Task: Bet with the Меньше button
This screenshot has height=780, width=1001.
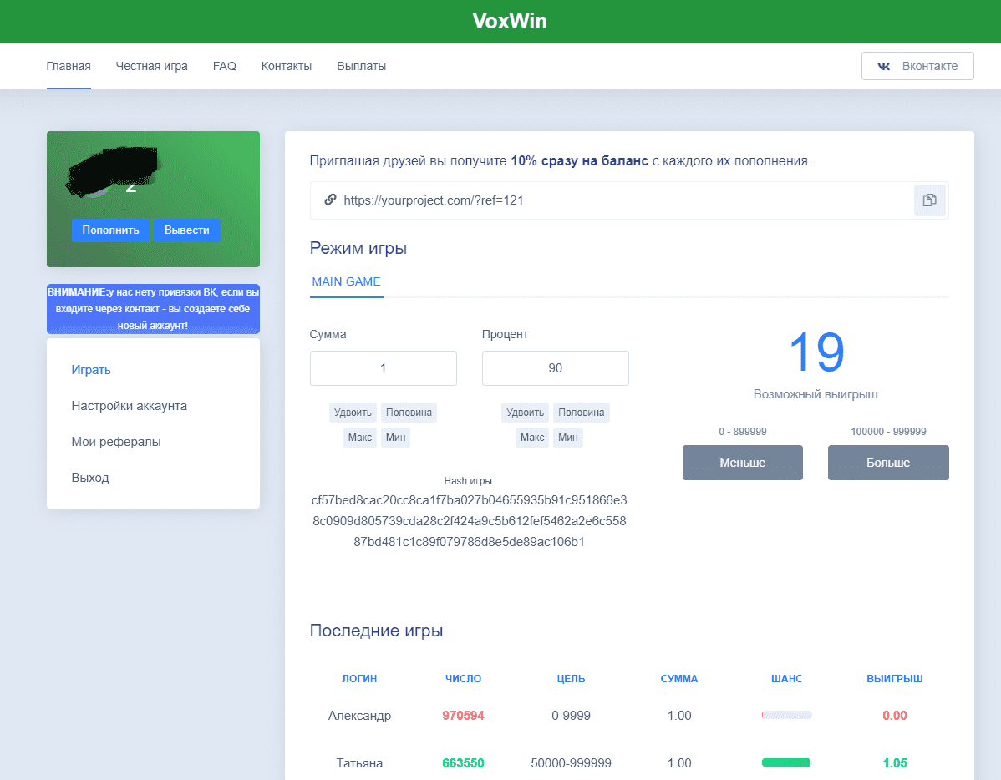Action: (x=742, y=463)
